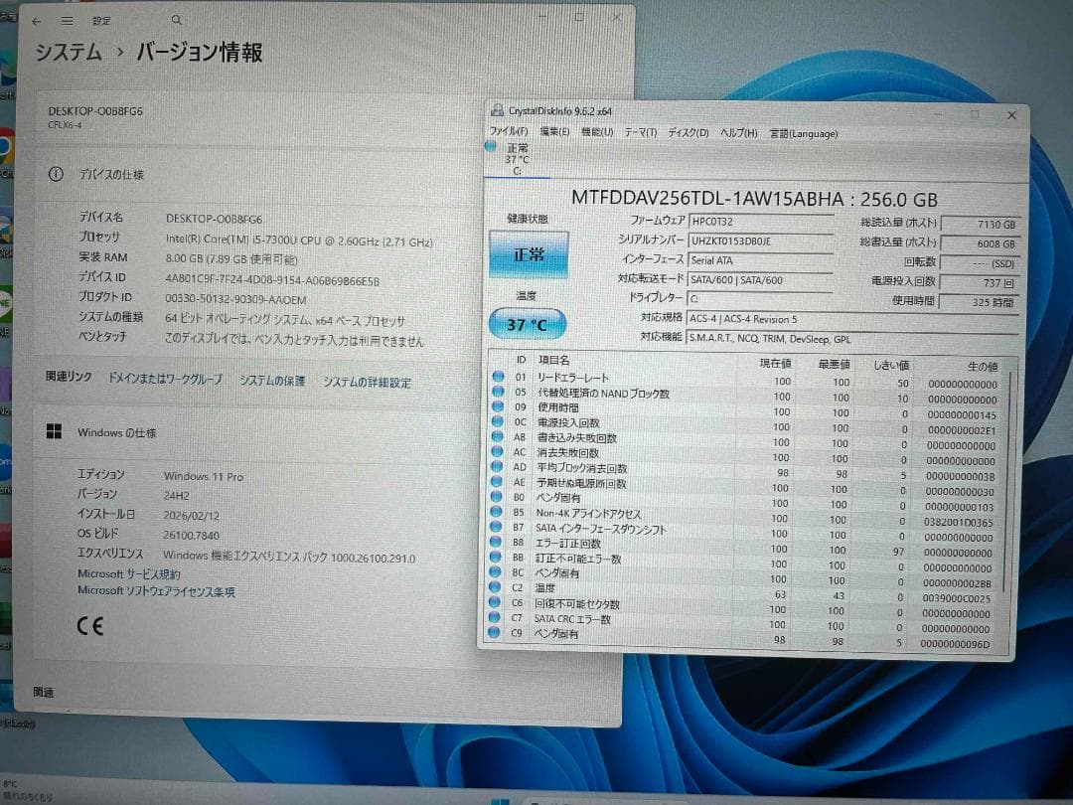Click the blue status circle beside リードエラーレート

(x=498, y=376)
